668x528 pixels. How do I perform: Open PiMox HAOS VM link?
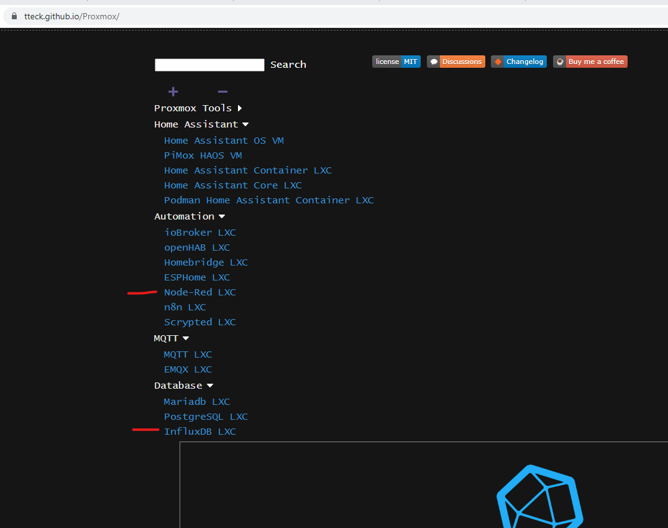pos(203,155)
